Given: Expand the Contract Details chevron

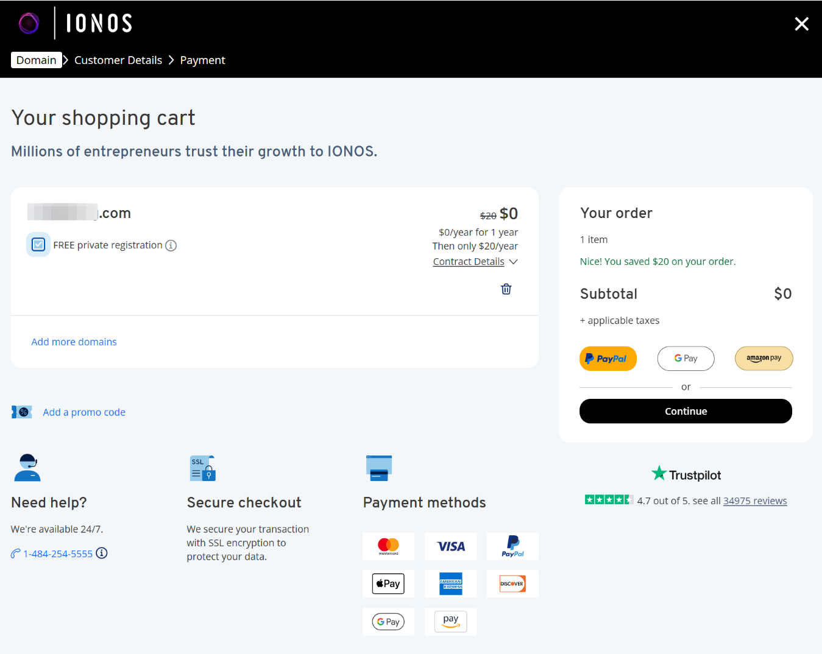Looking at the screenshot, I should (x=513, y=262).
